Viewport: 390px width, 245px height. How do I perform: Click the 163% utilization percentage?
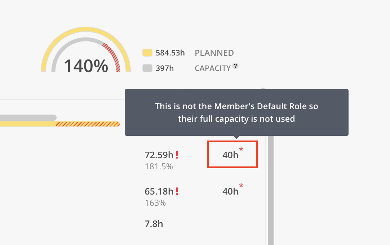pos(155,203)
